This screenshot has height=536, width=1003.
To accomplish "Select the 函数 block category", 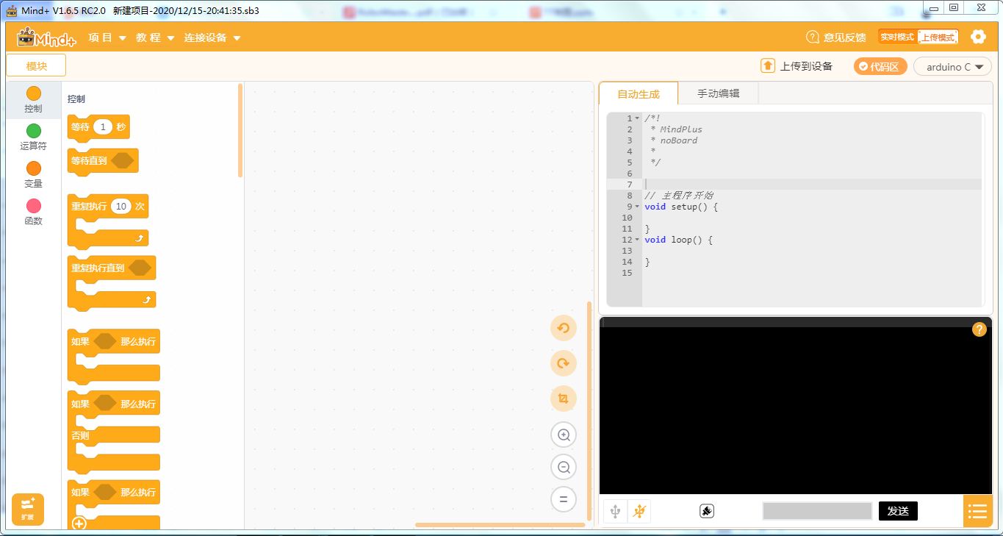I will click(x=33, y=212).
